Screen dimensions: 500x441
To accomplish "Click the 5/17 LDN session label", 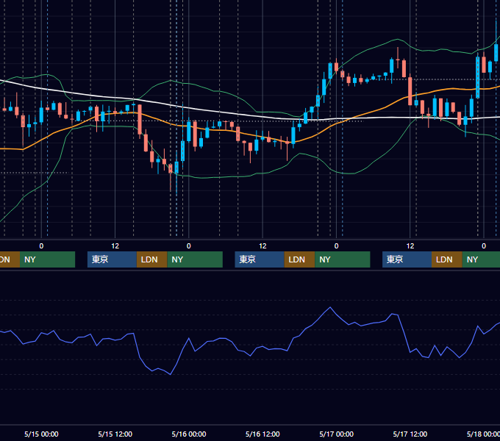I will point(445,259).
